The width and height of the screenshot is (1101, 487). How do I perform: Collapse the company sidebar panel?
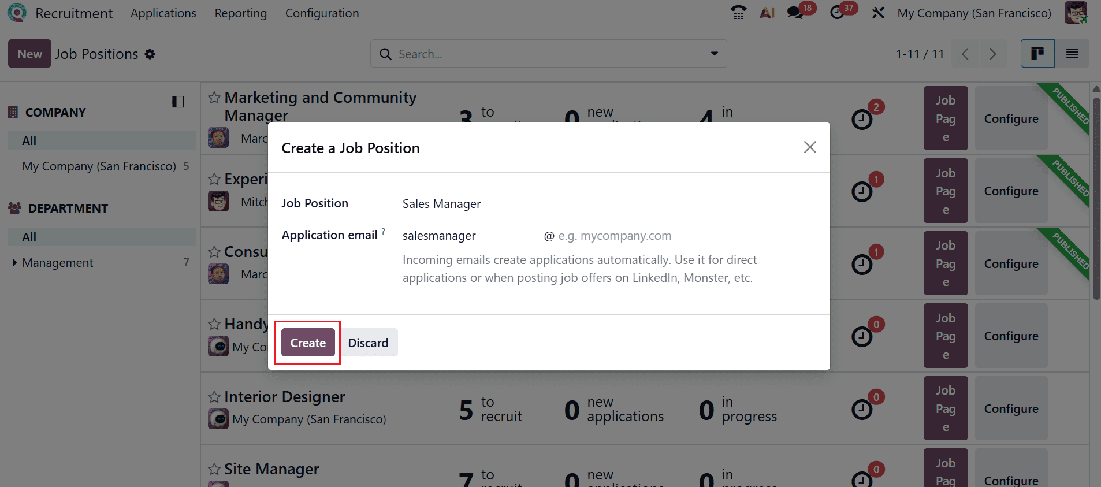(x=177, y=102)
